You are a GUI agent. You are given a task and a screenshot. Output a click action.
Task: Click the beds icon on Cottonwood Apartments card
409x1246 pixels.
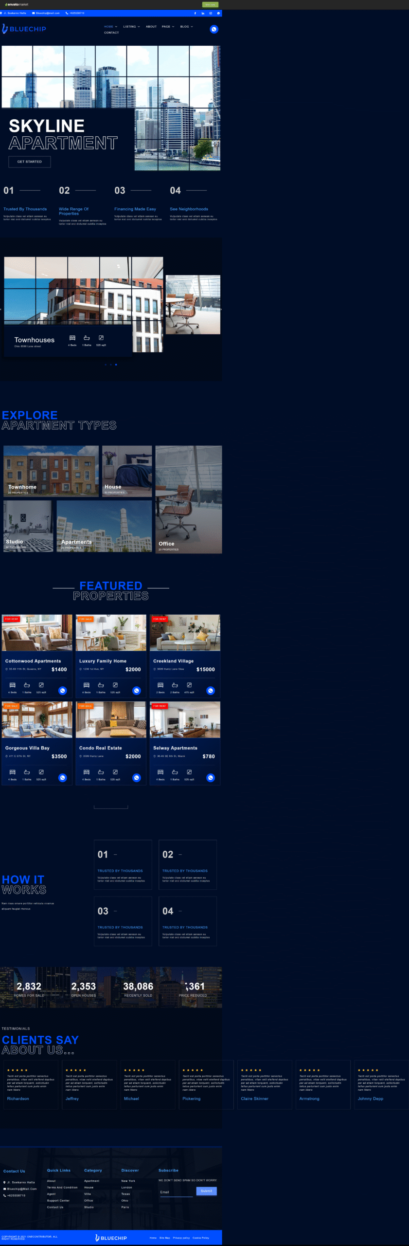(x=13, y=685)
